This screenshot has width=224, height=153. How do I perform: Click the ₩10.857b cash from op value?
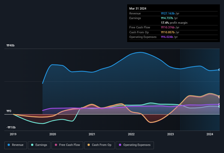pyautogui.click(x=168, y=32)
